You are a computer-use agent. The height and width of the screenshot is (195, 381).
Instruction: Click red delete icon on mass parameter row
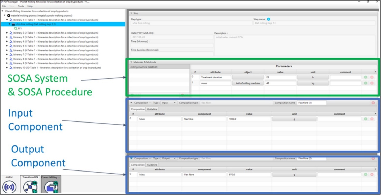tap(372, 83)
